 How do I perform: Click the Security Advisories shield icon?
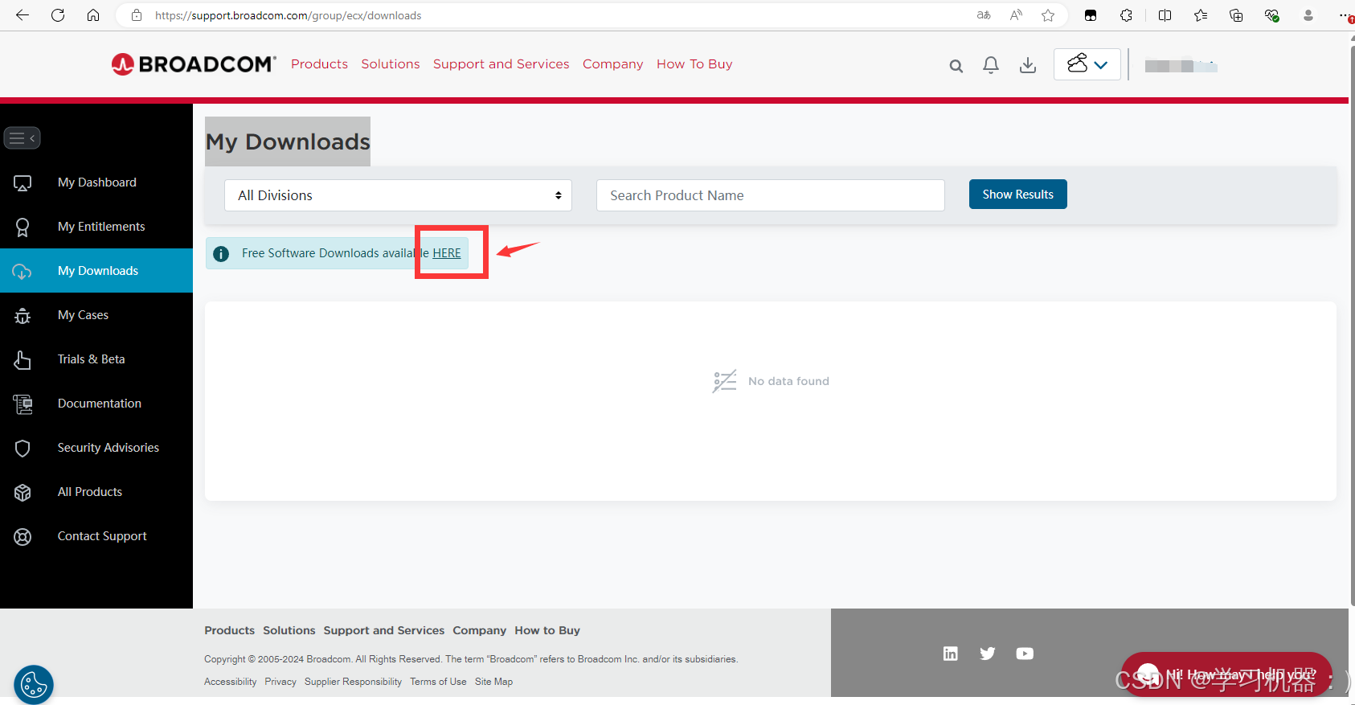pyautogui.click(x=23, y=449)
